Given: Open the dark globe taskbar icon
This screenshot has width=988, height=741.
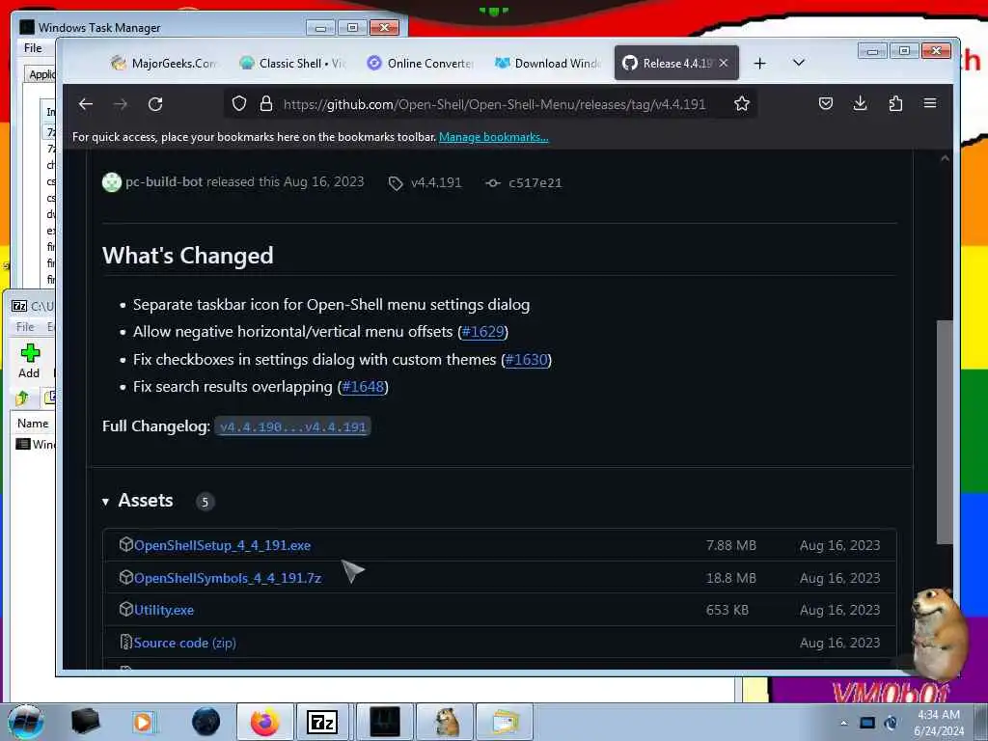Looking at the screenshot, I should click(x=206, y=722).
